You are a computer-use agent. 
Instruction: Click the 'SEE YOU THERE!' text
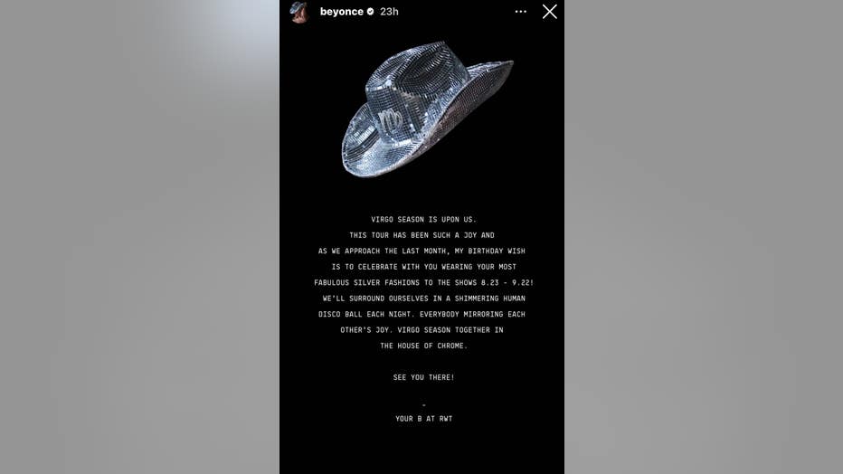[x=423, y=377]
